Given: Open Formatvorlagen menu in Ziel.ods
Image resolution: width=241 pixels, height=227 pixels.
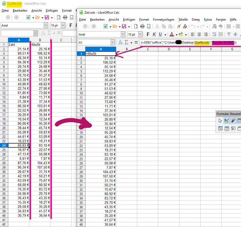Looking at the screenshot, I should (x=163, y=20).
